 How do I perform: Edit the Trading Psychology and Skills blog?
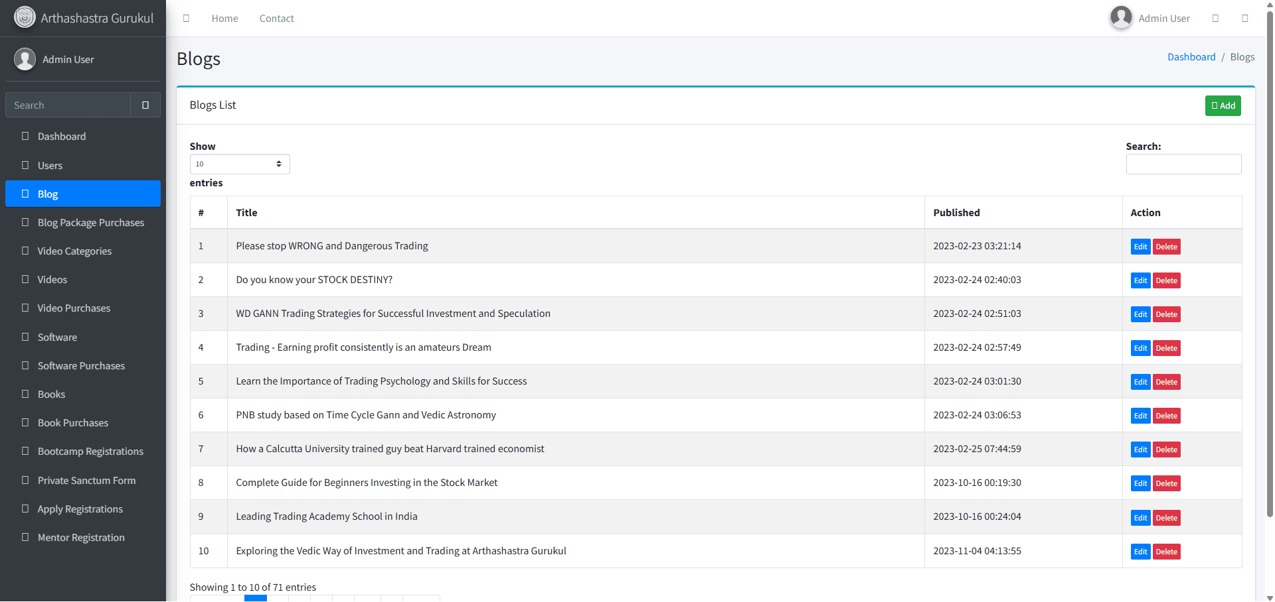click(1140, 382)
